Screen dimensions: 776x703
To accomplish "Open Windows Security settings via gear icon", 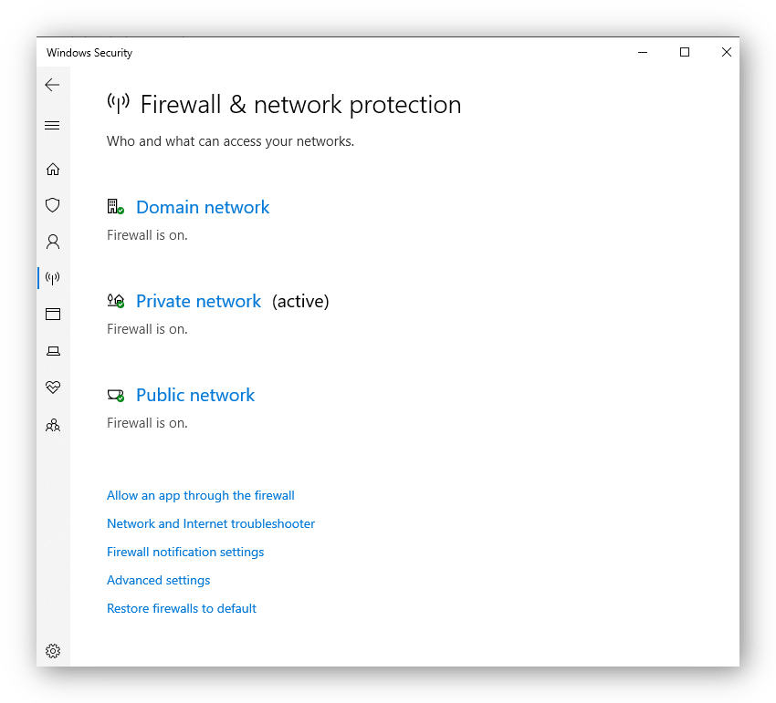I will [x=52, y=650].
